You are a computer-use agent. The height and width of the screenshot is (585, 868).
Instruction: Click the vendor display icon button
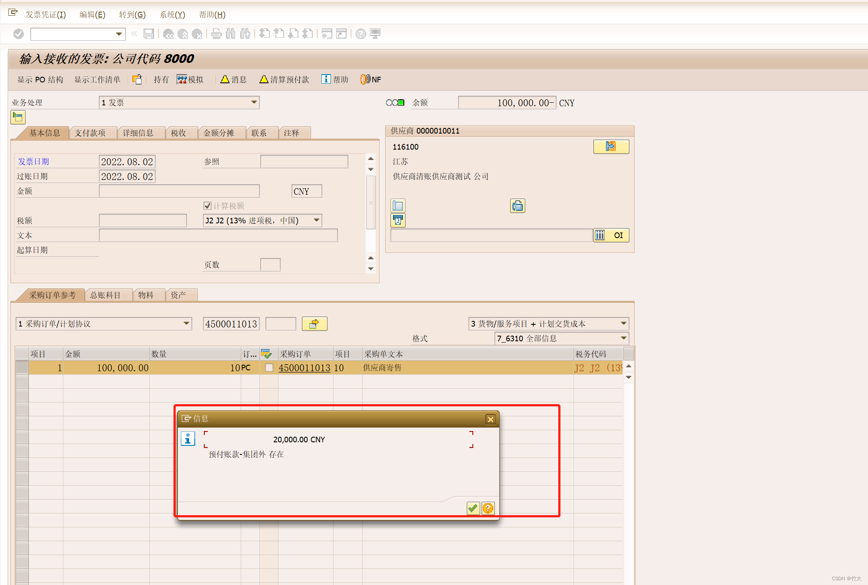tap(611, 147)
